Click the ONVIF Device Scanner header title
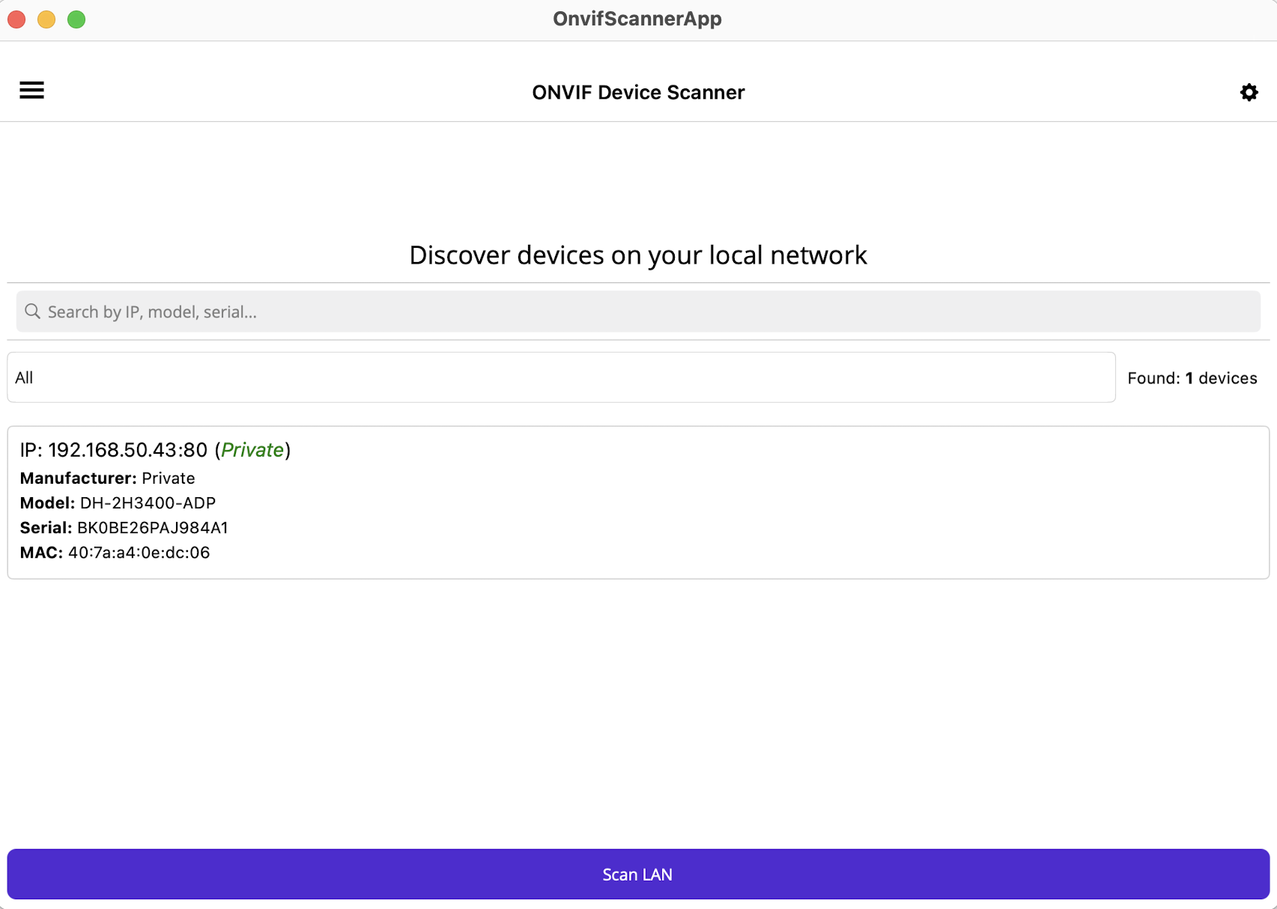Screen dimensions: 1277x909 click(x=638, y=92)
